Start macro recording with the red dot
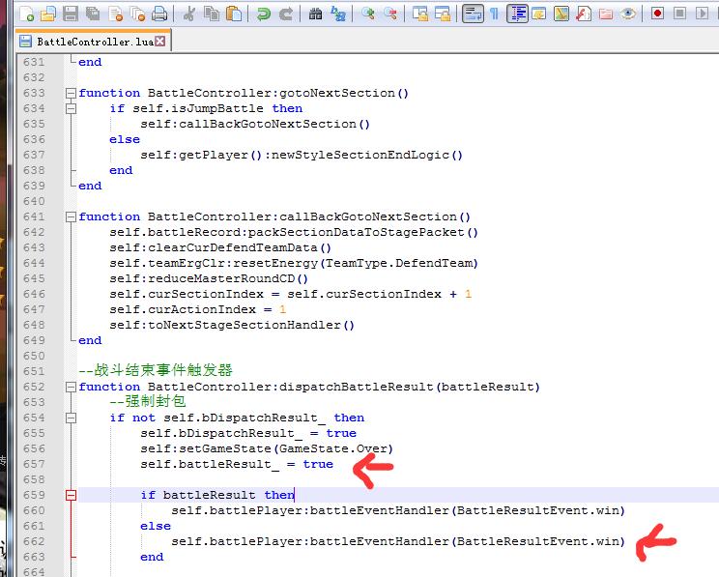 coord(658,14)
